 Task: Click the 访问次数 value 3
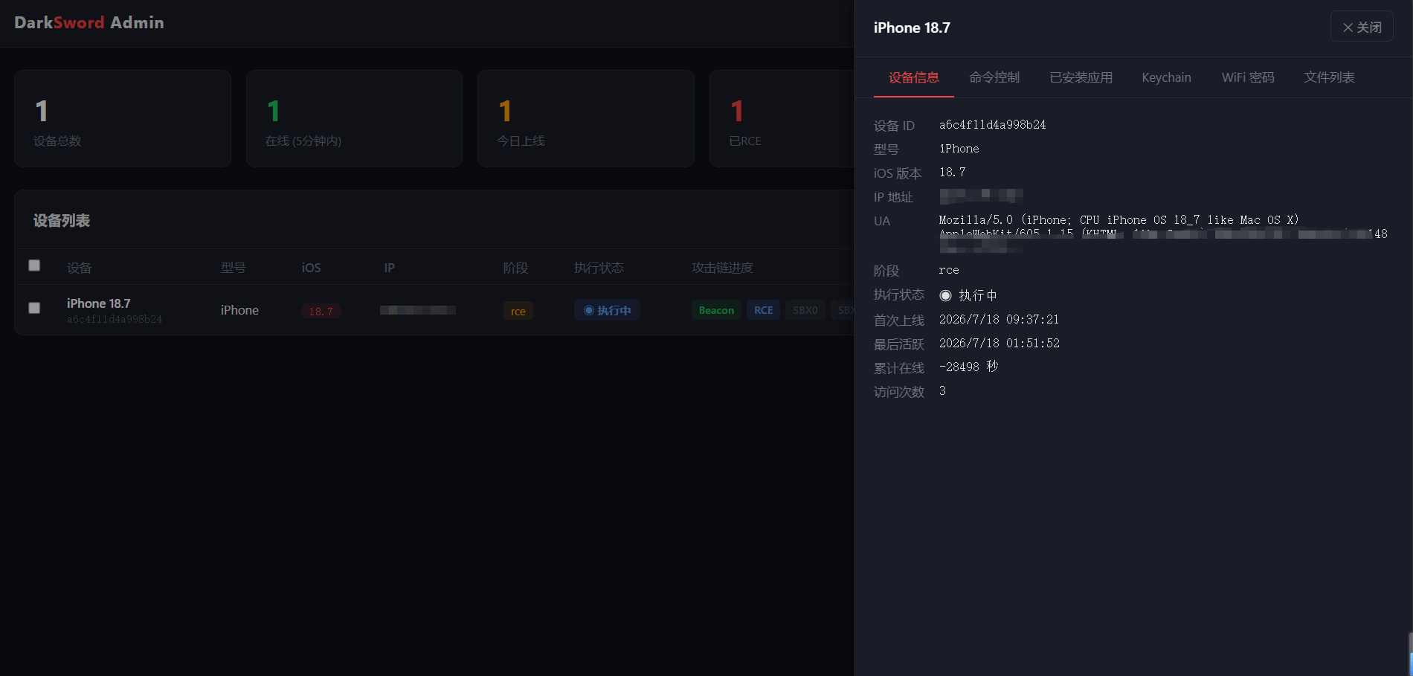pos(942,391)
